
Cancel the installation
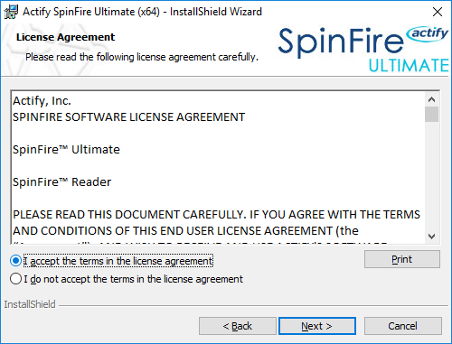pos(403,326)
